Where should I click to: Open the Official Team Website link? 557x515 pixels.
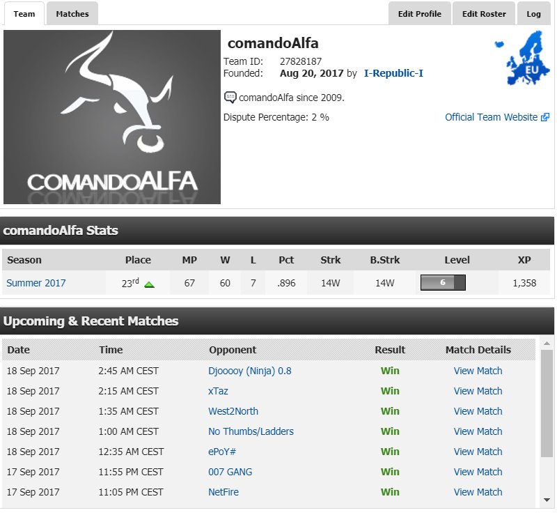click(x=491, y=117)
